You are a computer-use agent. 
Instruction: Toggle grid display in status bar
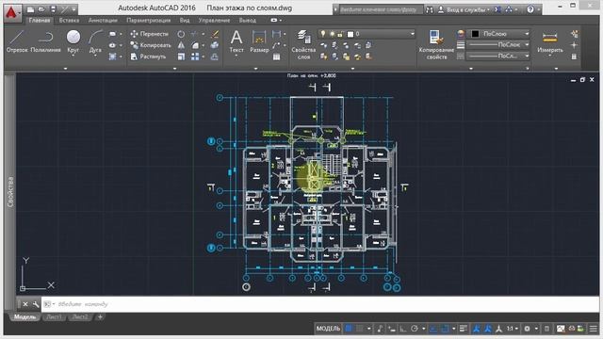(349, 329)
